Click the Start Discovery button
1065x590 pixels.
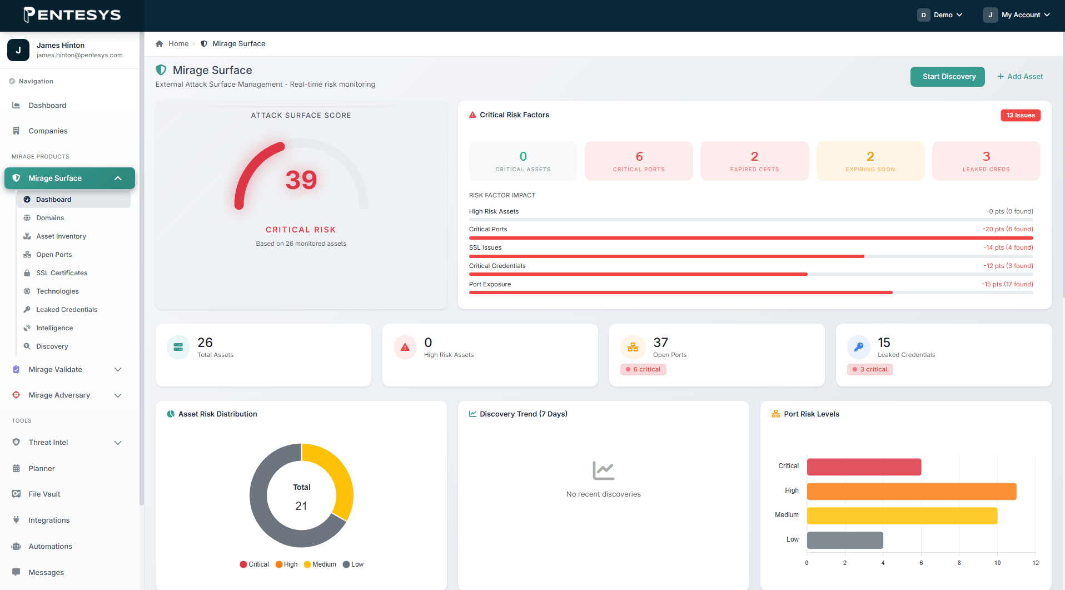click(948, 77)
